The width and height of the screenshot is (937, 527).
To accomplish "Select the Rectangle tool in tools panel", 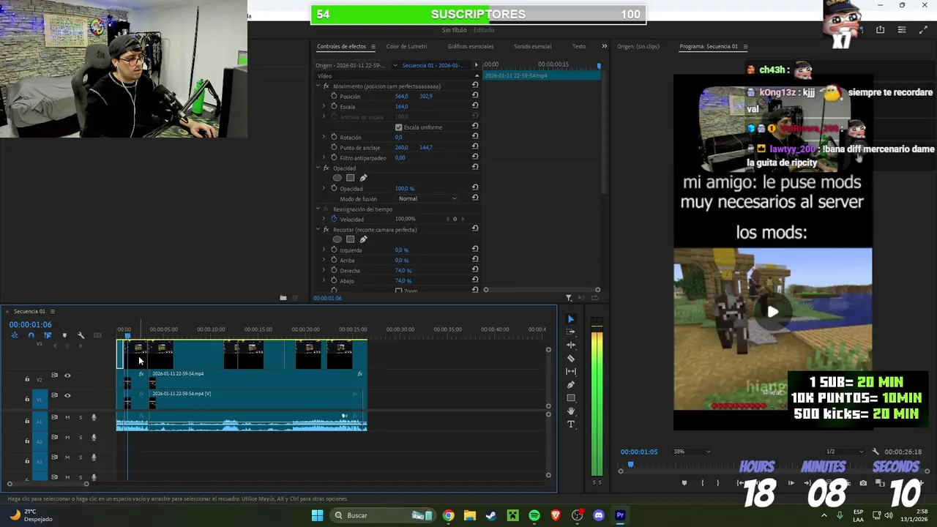I will point(571,398).
